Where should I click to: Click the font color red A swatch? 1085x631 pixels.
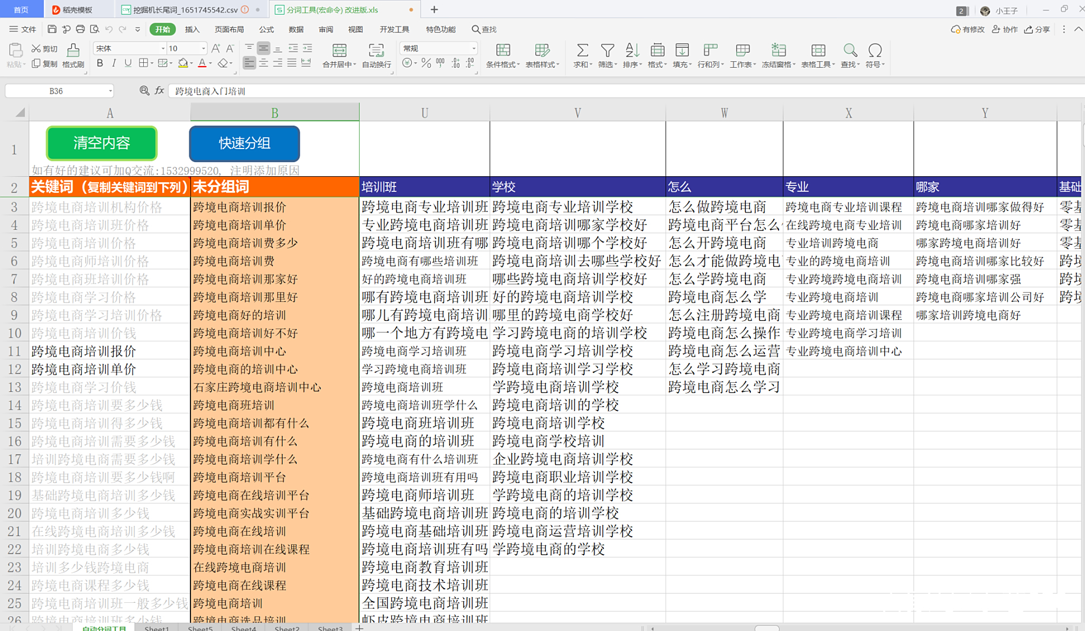coord(202,63)
